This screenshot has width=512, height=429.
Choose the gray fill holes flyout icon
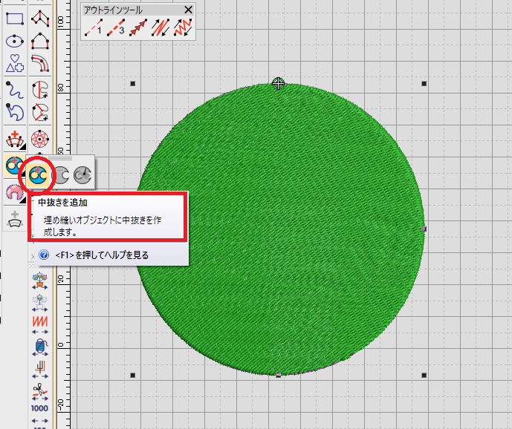pyautogui.click(x=82, y=175)
